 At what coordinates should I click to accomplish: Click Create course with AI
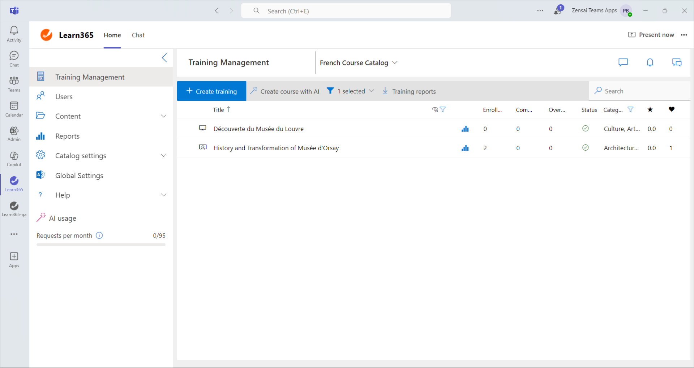[285, 91]
